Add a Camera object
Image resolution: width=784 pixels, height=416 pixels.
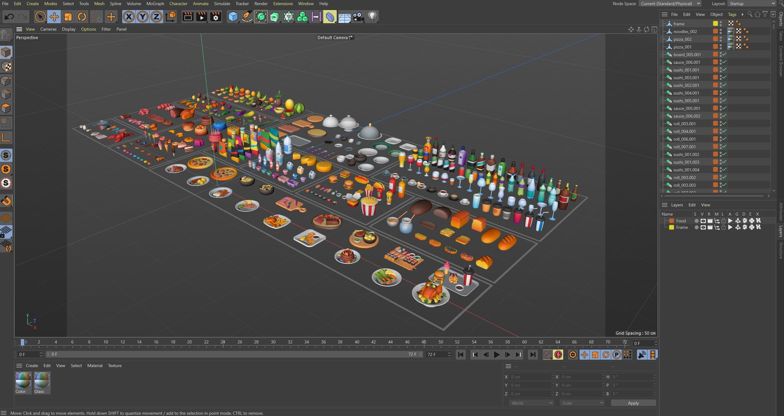358,17
